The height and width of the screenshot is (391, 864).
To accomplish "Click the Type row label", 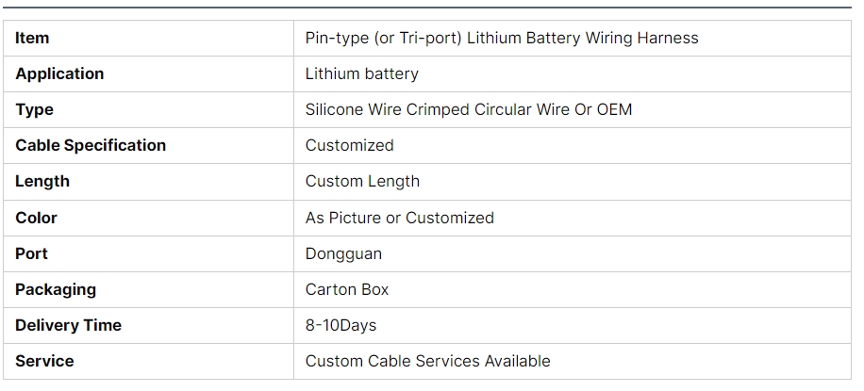I will coord(34,109).
